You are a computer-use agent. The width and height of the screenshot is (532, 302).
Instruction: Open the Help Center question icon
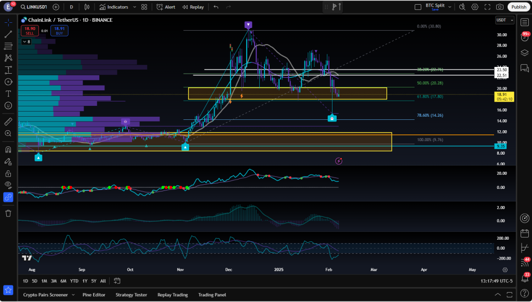[x=525, y=293]
